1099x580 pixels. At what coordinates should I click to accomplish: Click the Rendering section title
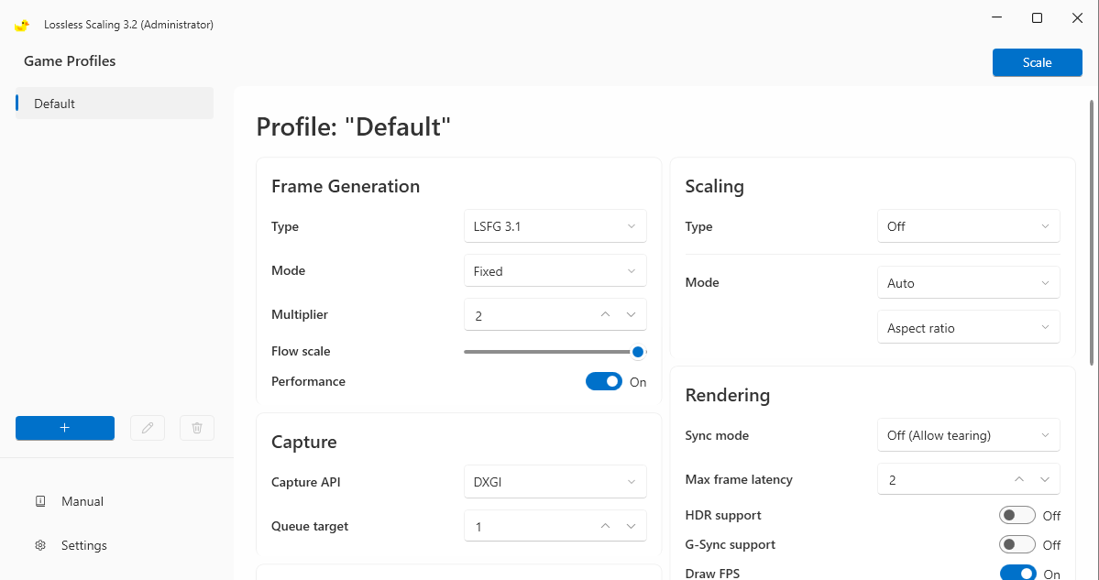tap(728, 395)
